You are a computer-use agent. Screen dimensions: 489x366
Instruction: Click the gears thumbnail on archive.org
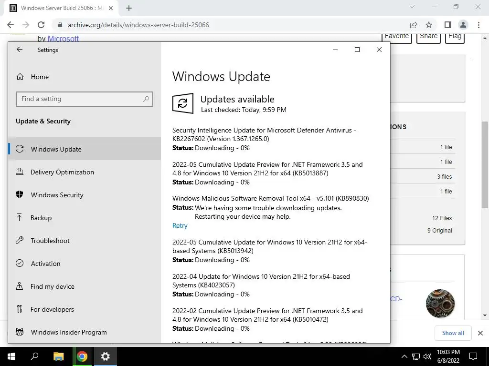pyautogui.click(x=440, y=304)
